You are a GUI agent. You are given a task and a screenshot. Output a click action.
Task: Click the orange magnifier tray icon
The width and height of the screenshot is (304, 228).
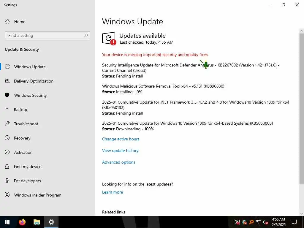coord(251,222)
